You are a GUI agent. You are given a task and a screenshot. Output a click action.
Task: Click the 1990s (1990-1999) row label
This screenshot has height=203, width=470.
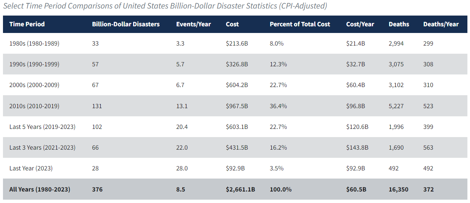(34, 64)
